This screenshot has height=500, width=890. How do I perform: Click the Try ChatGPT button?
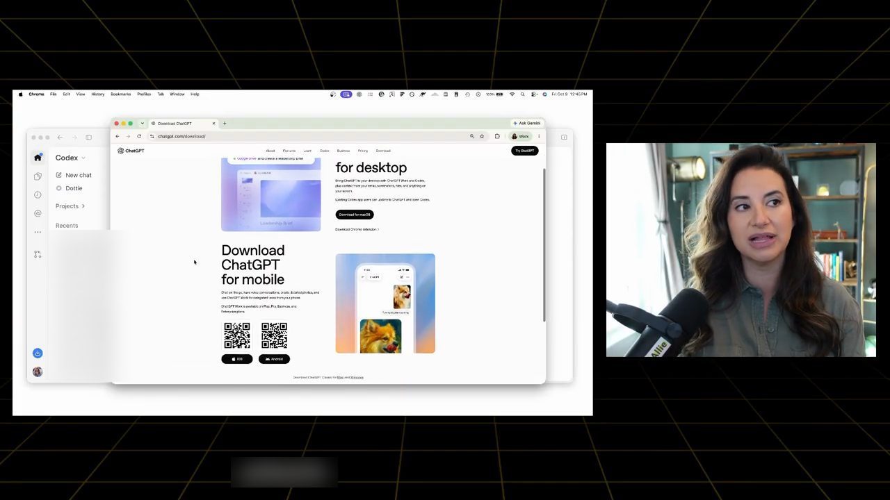pyautogui.click(x=525, y=151)
